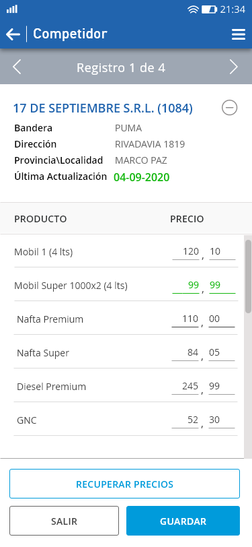
Task: Edit Mobil Super 1000x2 decimal field
Action: 222,286
